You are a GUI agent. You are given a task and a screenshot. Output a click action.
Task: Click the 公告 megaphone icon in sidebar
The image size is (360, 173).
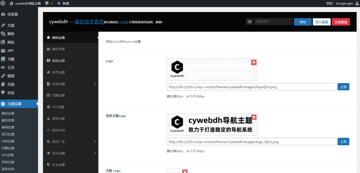coord(3,67)
